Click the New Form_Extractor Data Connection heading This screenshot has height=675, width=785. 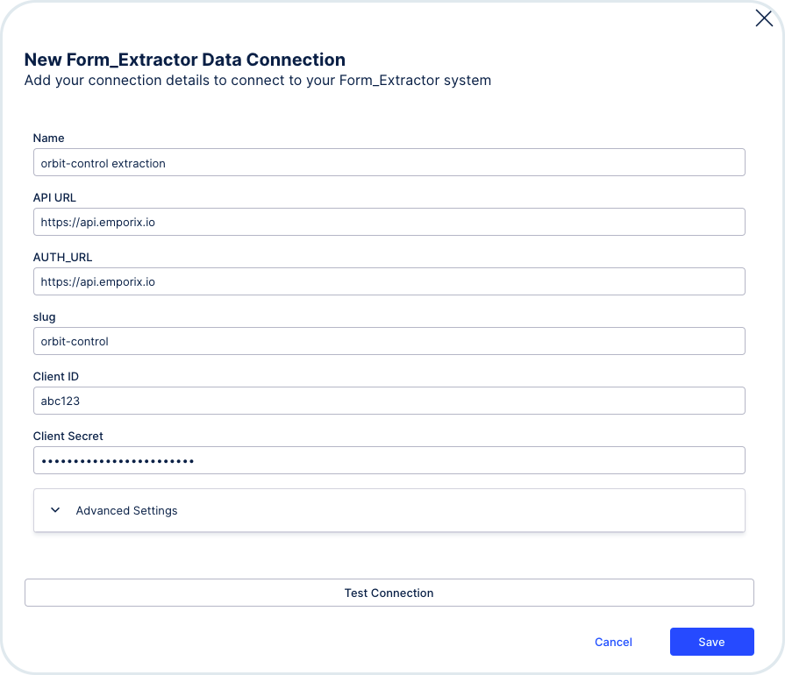(185, 60)
